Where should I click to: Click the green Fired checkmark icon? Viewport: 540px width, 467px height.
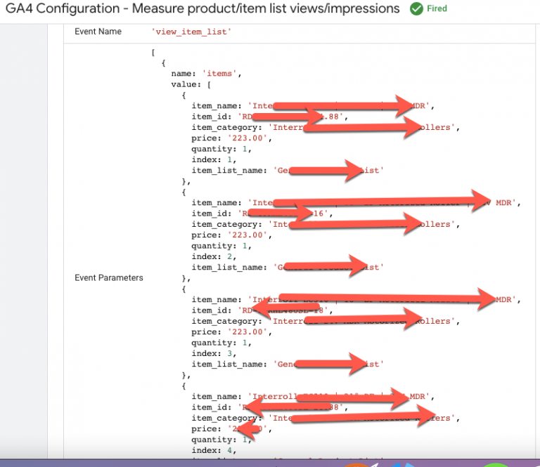pos(416,9)
